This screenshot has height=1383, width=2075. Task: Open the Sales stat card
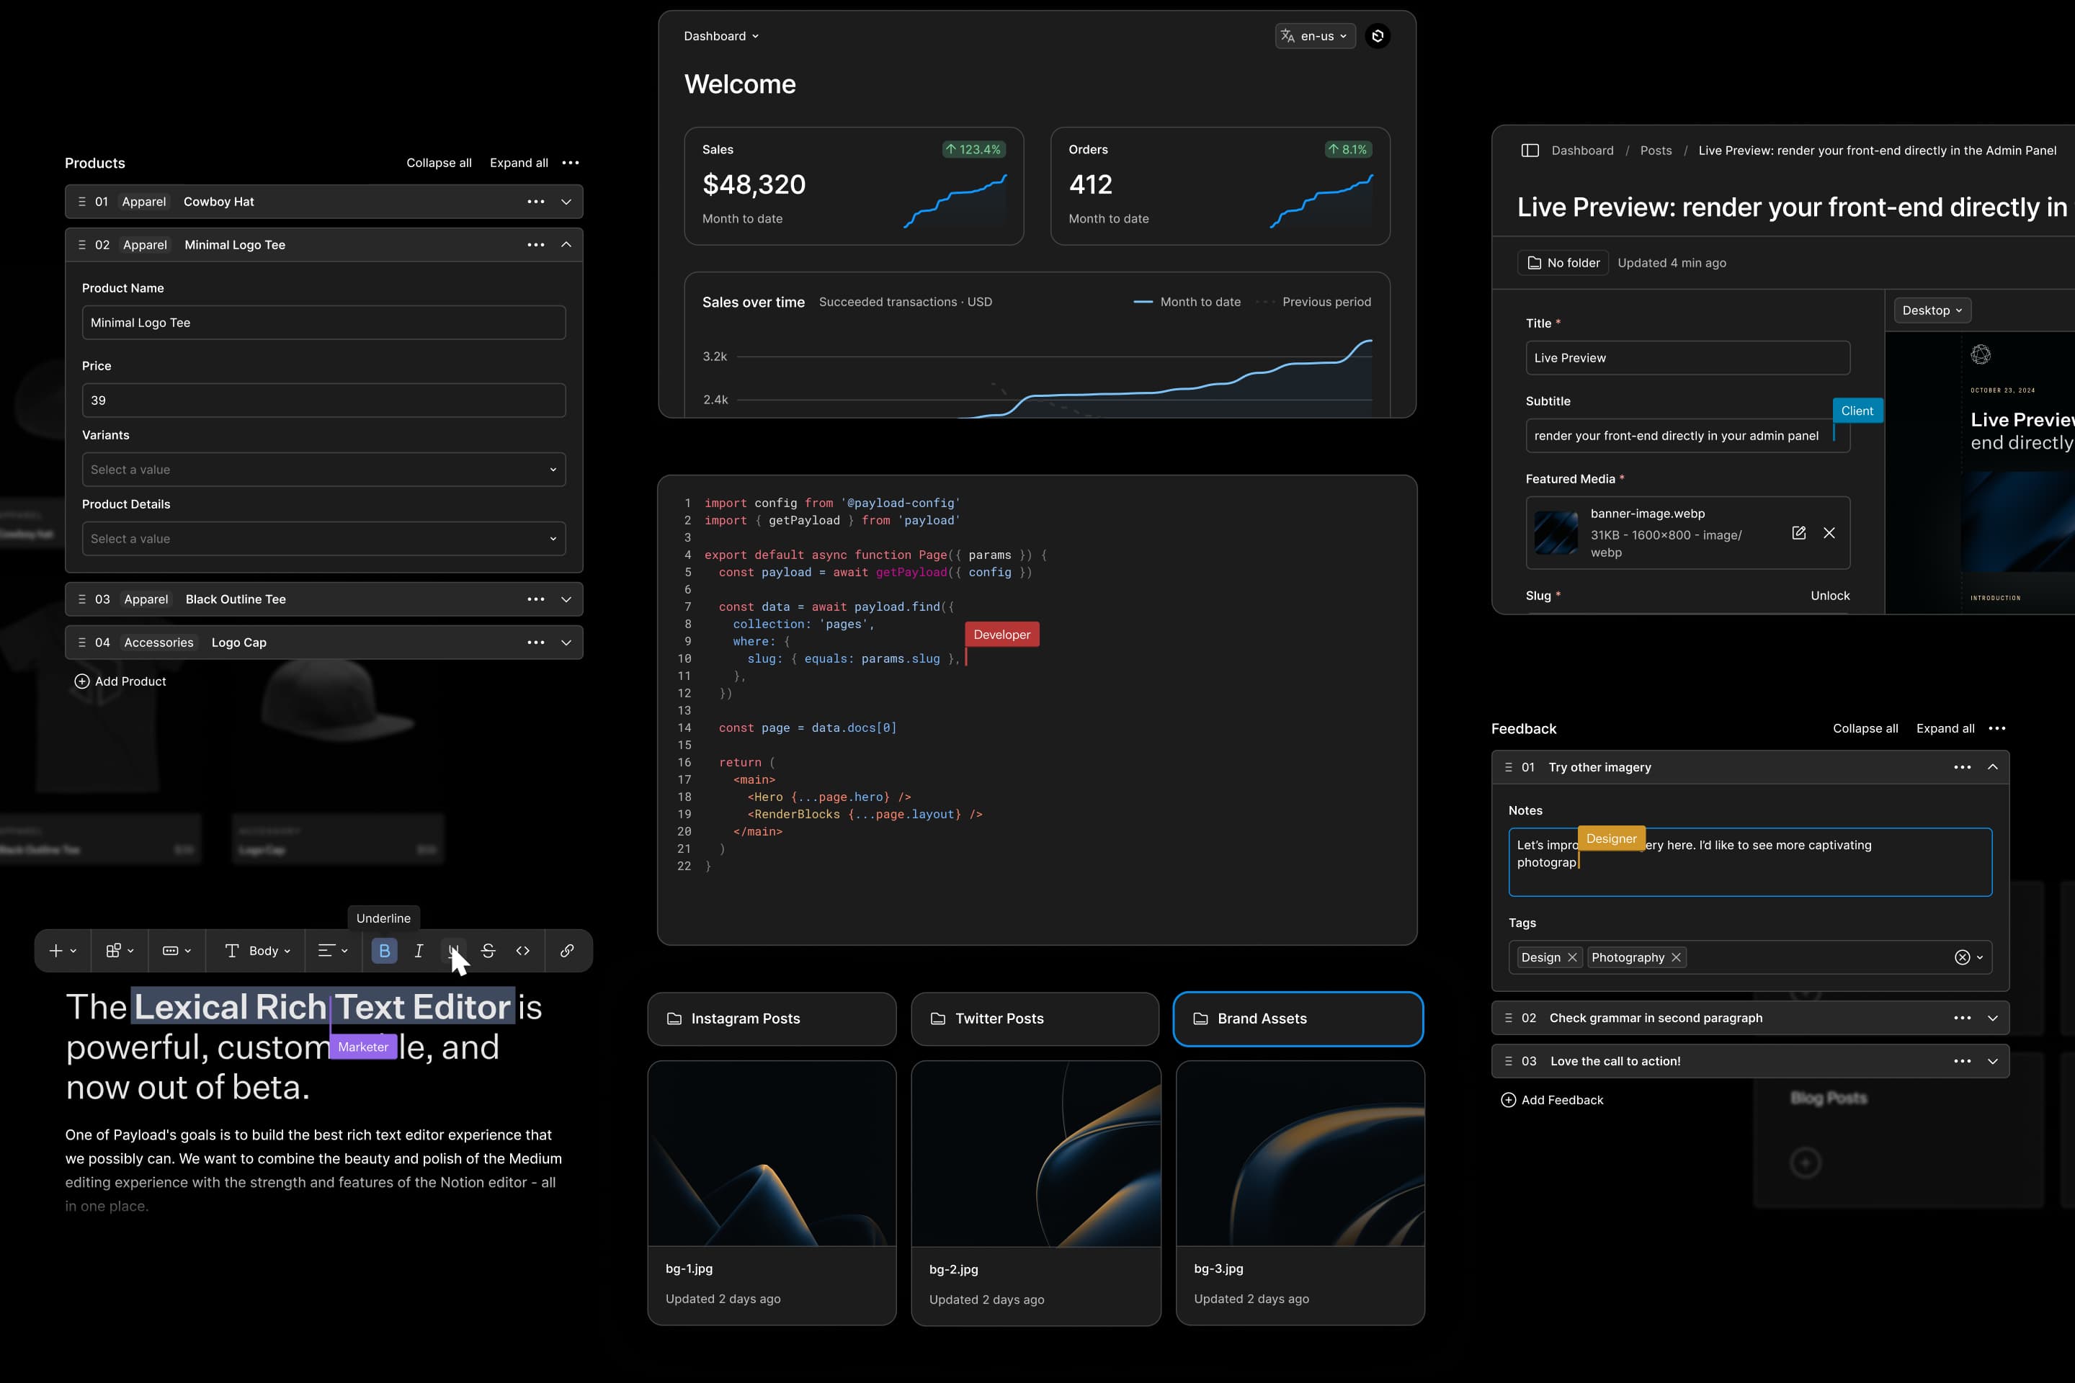point(854,186)
